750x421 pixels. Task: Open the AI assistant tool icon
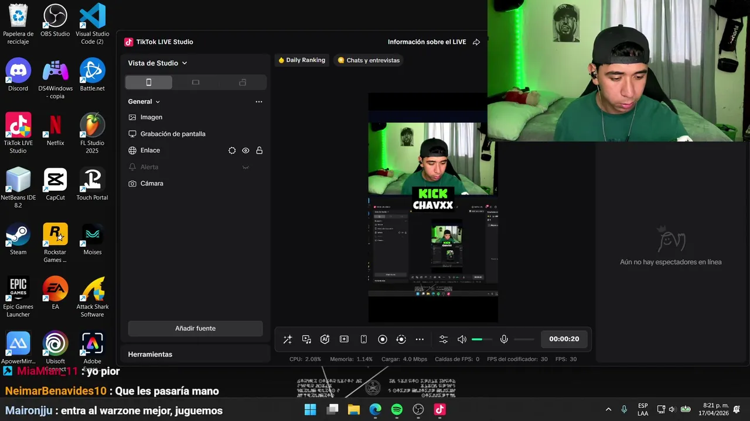325,339
